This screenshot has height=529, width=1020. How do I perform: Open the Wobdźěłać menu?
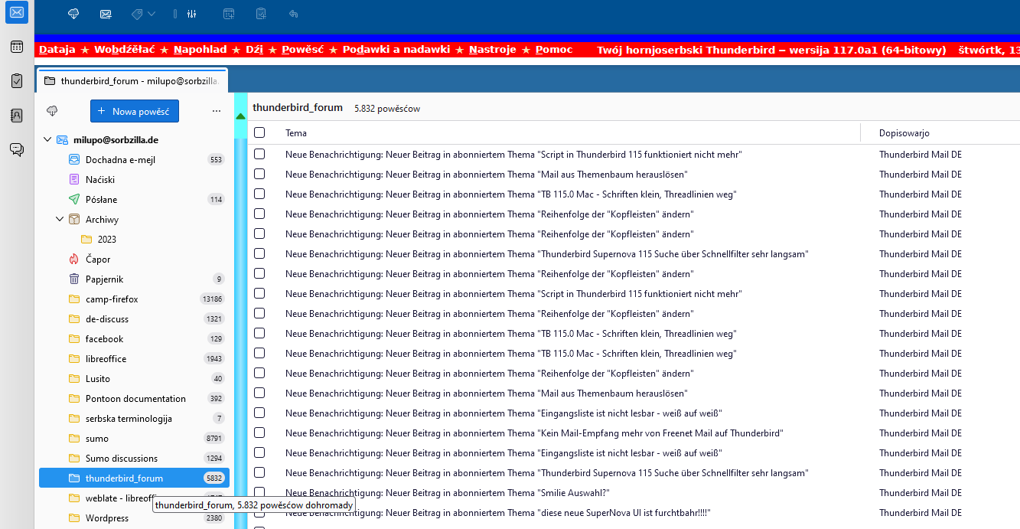coord(125,50)
